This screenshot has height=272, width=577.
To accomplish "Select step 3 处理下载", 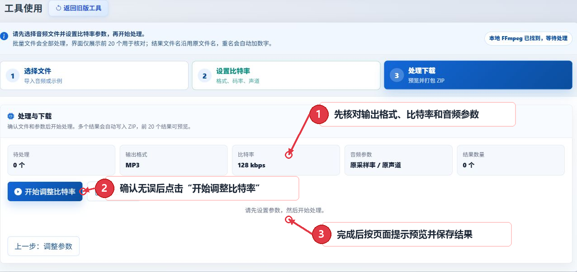I will coord(478,75).
